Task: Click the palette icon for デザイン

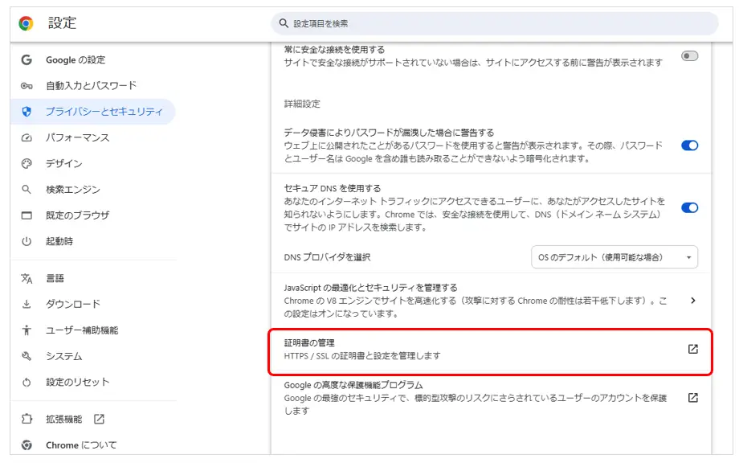Action: (x=27, y=164)
